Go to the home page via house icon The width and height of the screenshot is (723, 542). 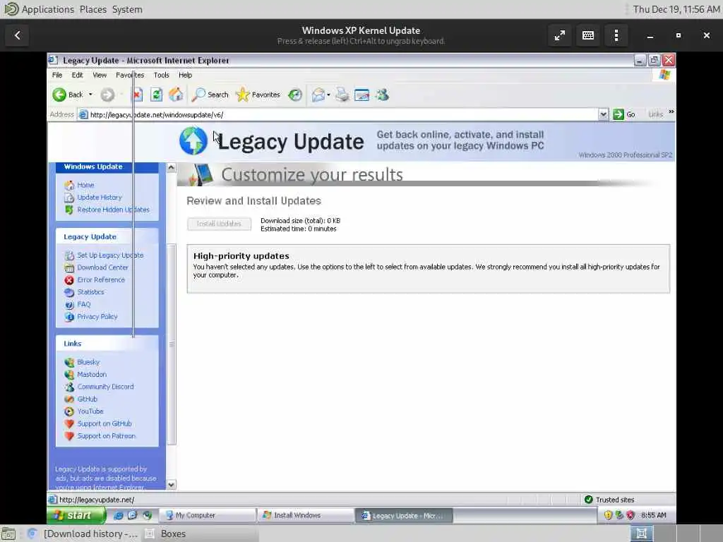point(176,95)
